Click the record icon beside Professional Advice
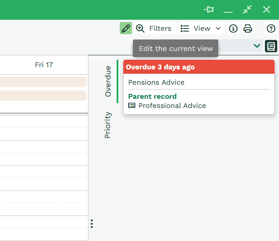The width and height of the screenshot is (279, 241). pos(132,106)
